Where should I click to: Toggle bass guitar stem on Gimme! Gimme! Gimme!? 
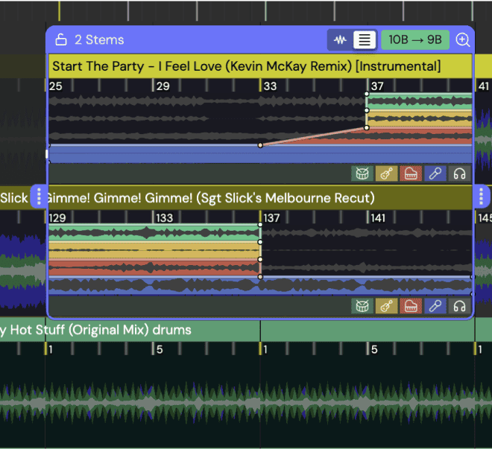386,306
